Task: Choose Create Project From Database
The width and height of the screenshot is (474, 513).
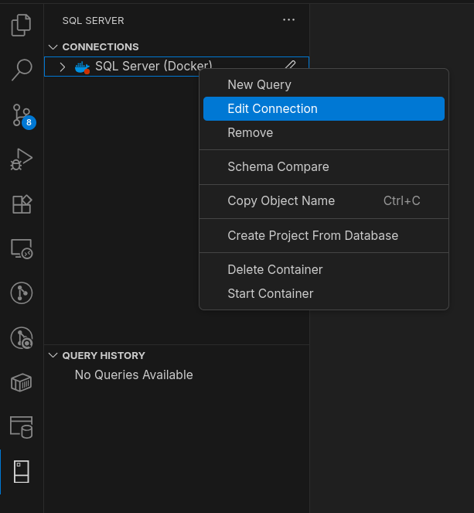Action: point(312,235)
